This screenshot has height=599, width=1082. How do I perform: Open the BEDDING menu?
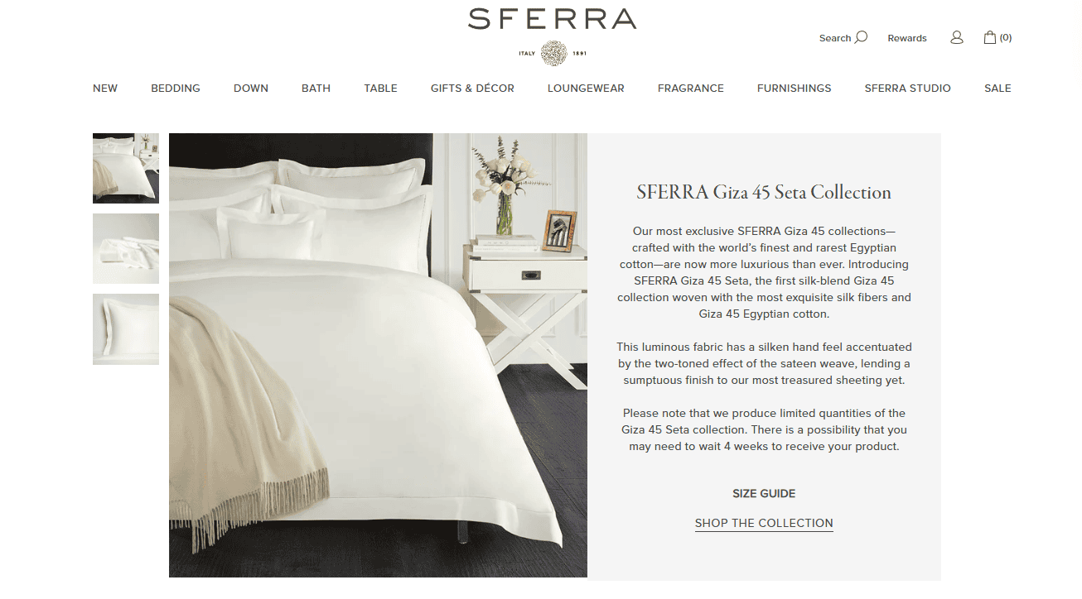click(x=176, y=89)
